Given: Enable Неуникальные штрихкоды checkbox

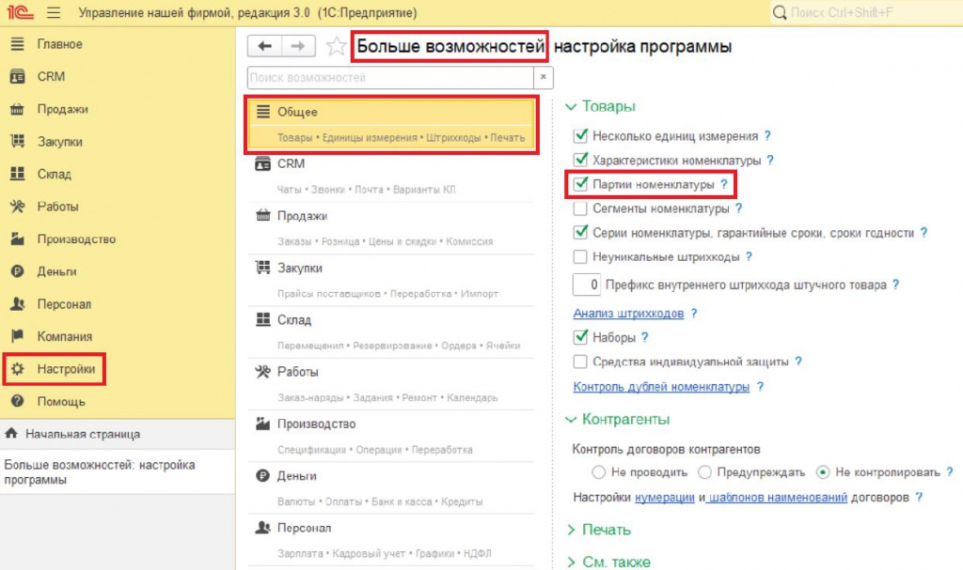Looking at the screenshot, I should tap(579, 256).
